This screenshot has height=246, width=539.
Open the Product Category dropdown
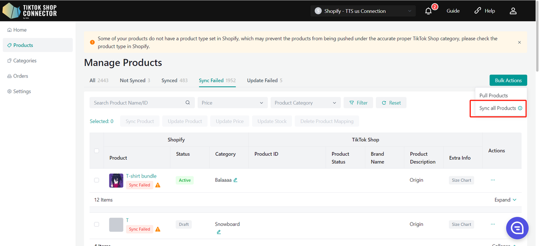coord(305,103)
